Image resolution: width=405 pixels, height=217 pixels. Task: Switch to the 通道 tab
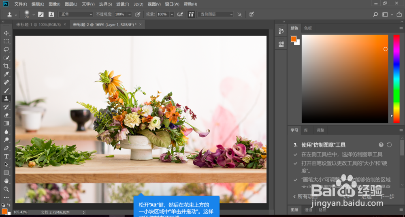tap(308, 210)
